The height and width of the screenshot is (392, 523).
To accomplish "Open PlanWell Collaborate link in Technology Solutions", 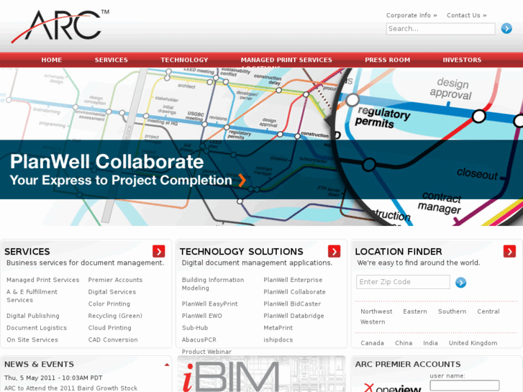I will point(294,292).
